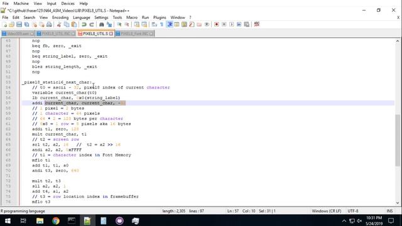The width and height of the screenshot is (402, 226).
Task: Open the Macro menu
Action: [x=132, y=18]
